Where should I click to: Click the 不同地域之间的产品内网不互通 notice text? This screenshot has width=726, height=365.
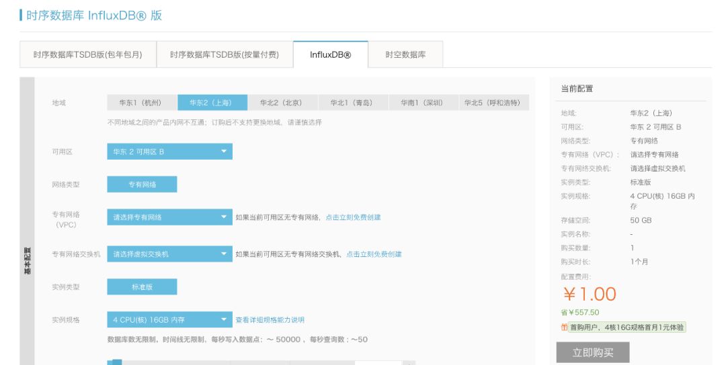point(214,122)
